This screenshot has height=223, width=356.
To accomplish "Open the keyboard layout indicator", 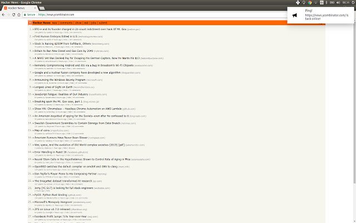I will click(x=322, y=2).
